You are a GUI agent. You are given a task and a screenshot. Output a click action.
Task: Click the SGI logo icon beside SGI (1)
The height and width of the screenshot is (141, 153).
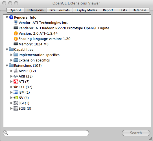(16, 103)
